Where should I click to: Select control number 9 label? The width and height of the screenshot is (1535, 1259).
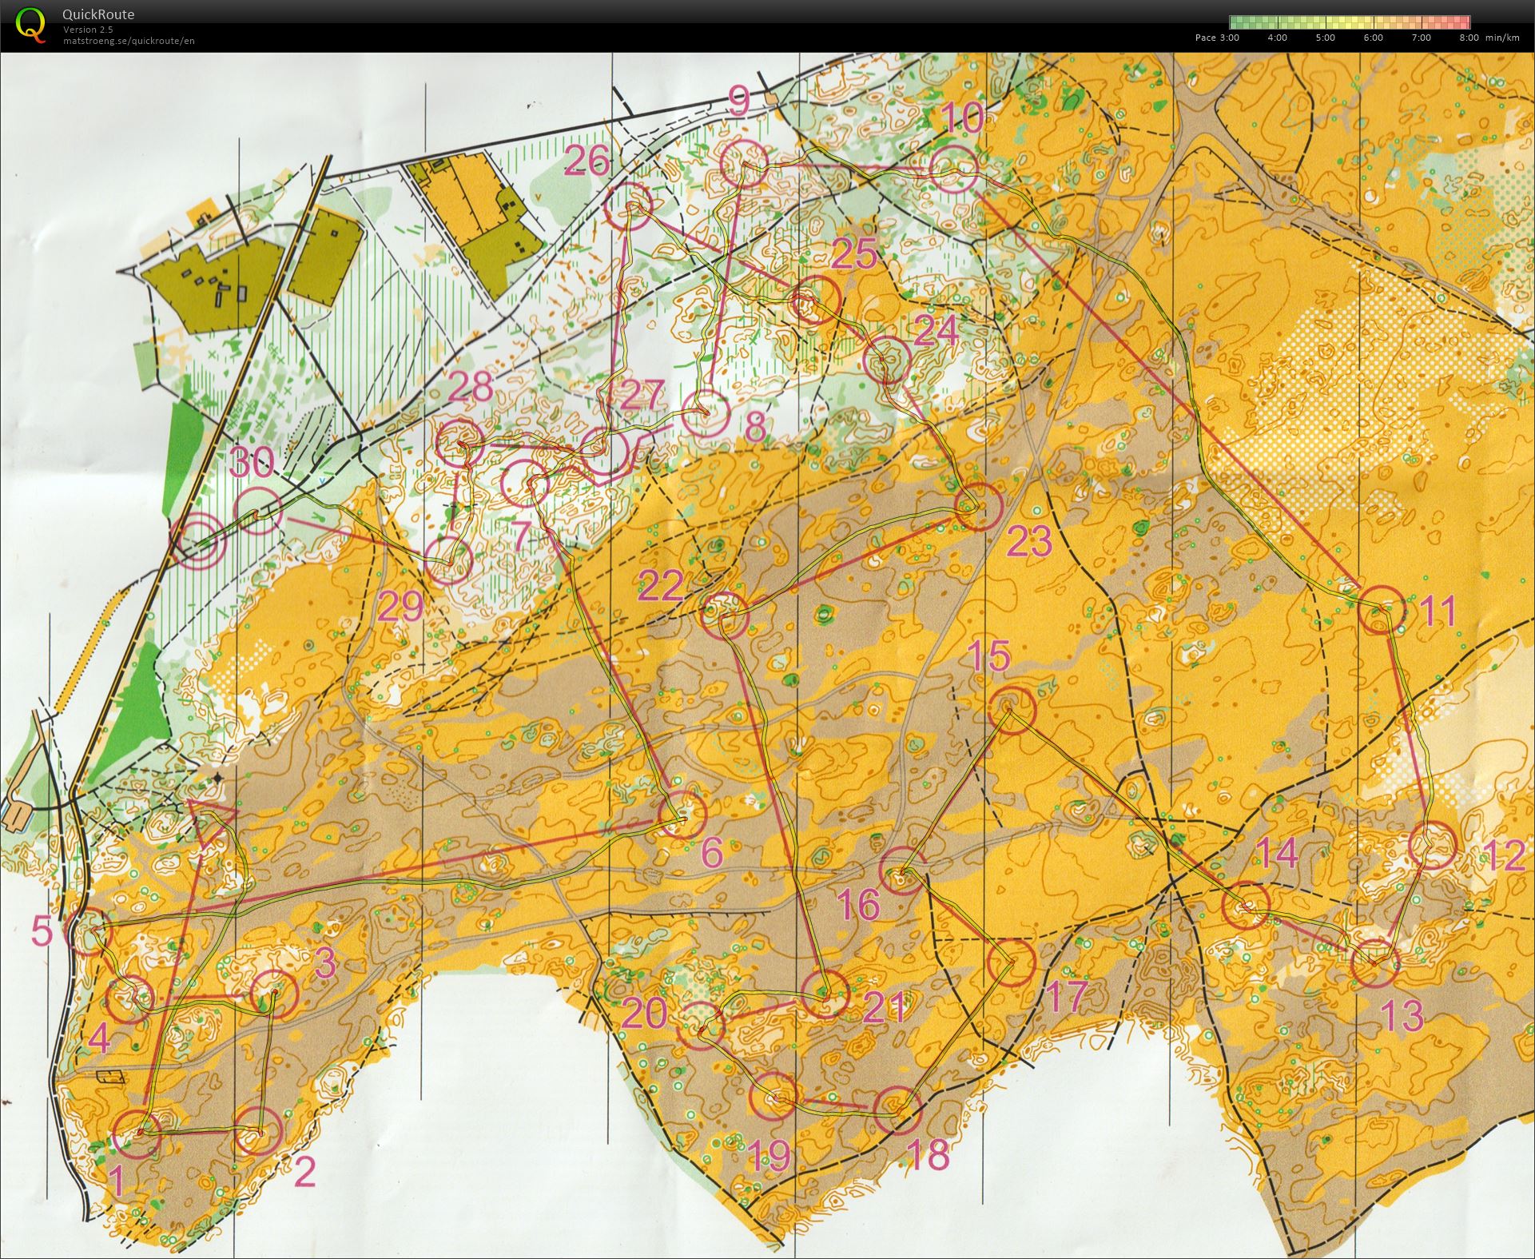pos(739,102)
